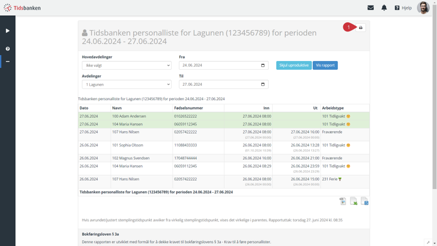437x246 pixels.
Task: Select row 102 Magnus Svendsen
Action: [224, 158]
